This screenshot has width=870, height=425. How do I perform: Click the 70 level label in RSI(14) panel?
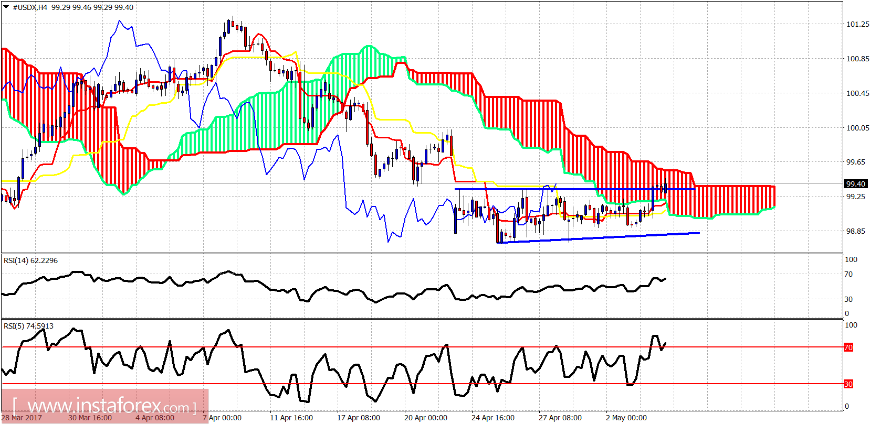coord(848,274)
